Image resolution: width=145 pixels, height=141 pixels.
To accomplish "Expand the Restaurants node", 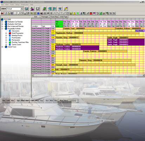I will 6,40.
